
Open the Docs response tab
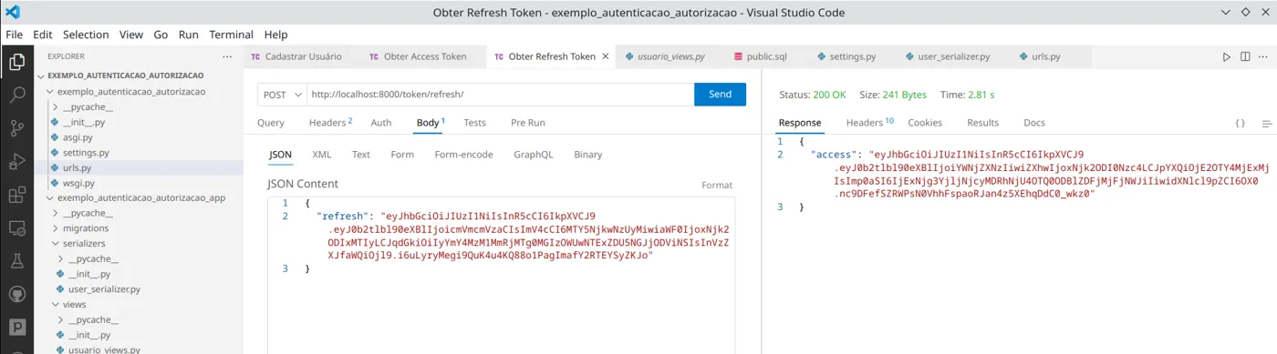point(1034,123)
